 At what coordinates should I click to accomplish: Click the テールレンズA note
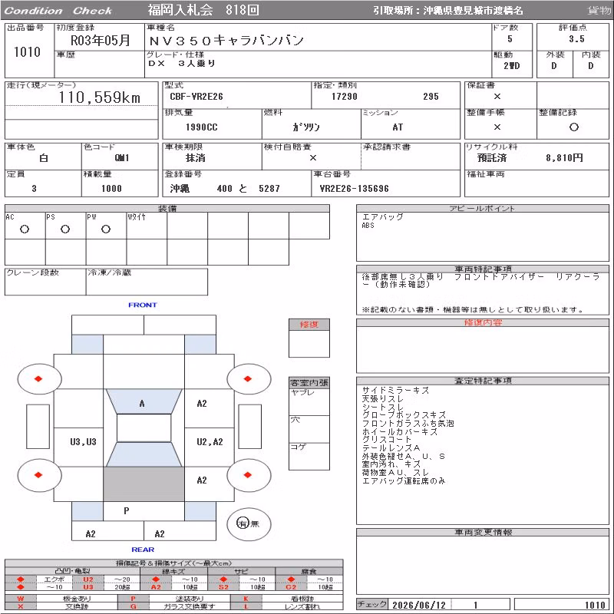tap(391, 448)
